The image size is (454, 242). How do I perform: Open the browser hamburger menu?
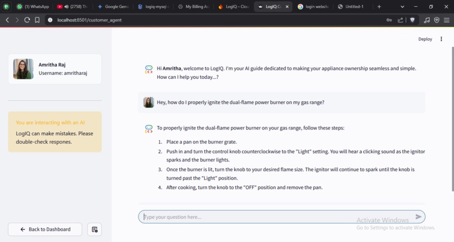click(x=447, y=20)
